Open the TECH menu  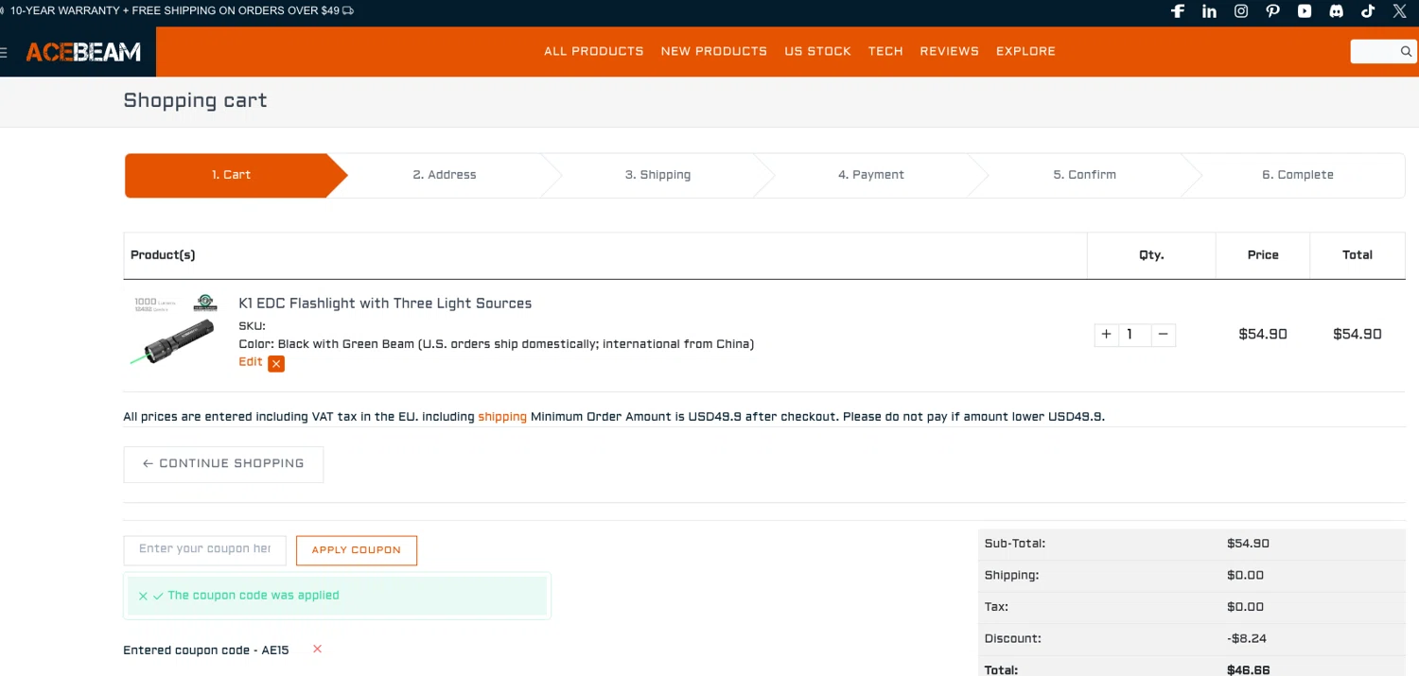[x=885, y=51]
